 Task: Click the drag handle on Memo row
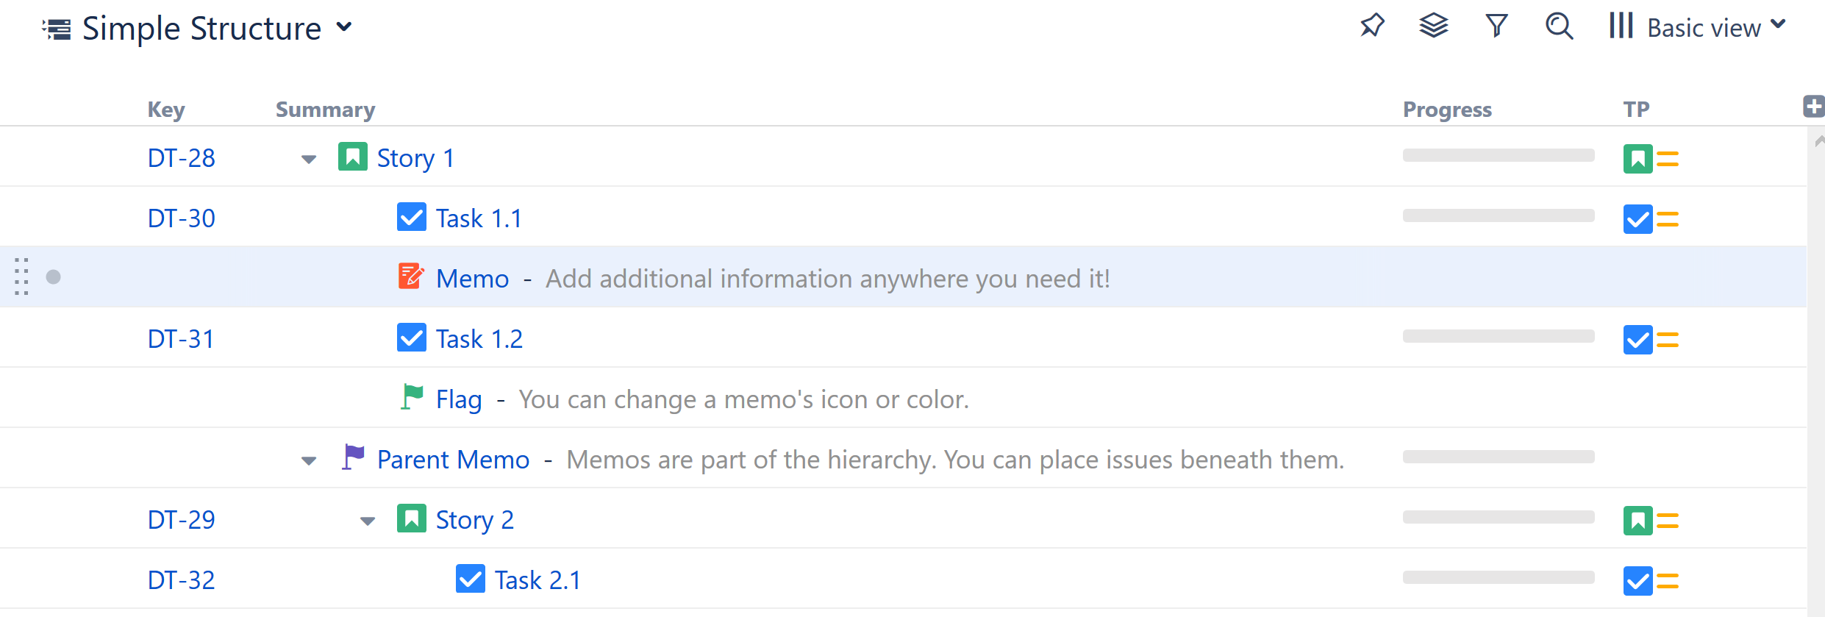tap(21, 277)
